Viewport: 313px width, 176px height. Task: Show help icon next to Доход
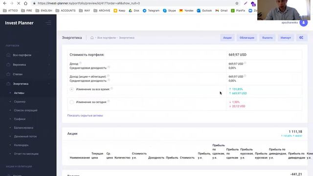click(80, 63)
